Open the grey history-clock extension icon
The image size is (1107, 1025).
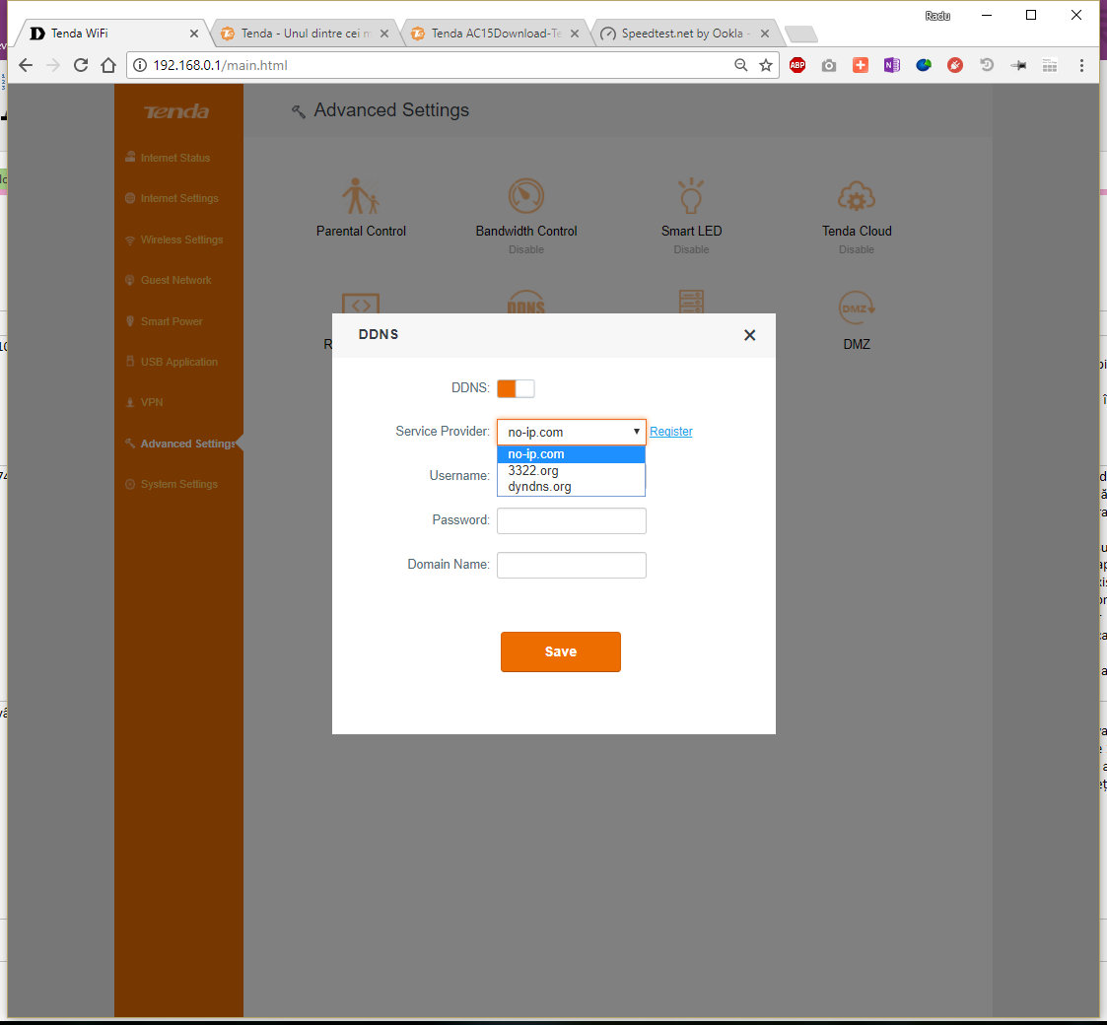click(987, 65)
